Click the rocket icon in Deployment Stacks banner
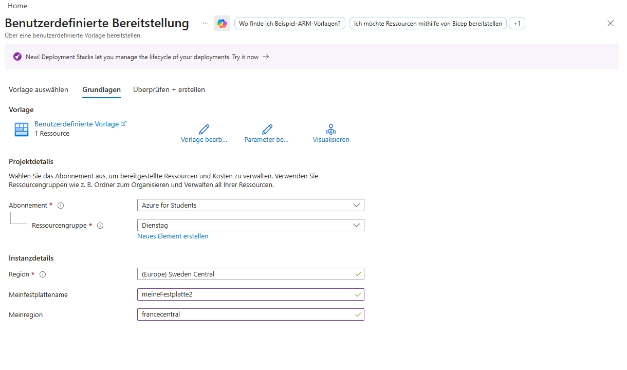Viewport: 627px width, 370px height. pyautogui.click(x=17, y=57)
